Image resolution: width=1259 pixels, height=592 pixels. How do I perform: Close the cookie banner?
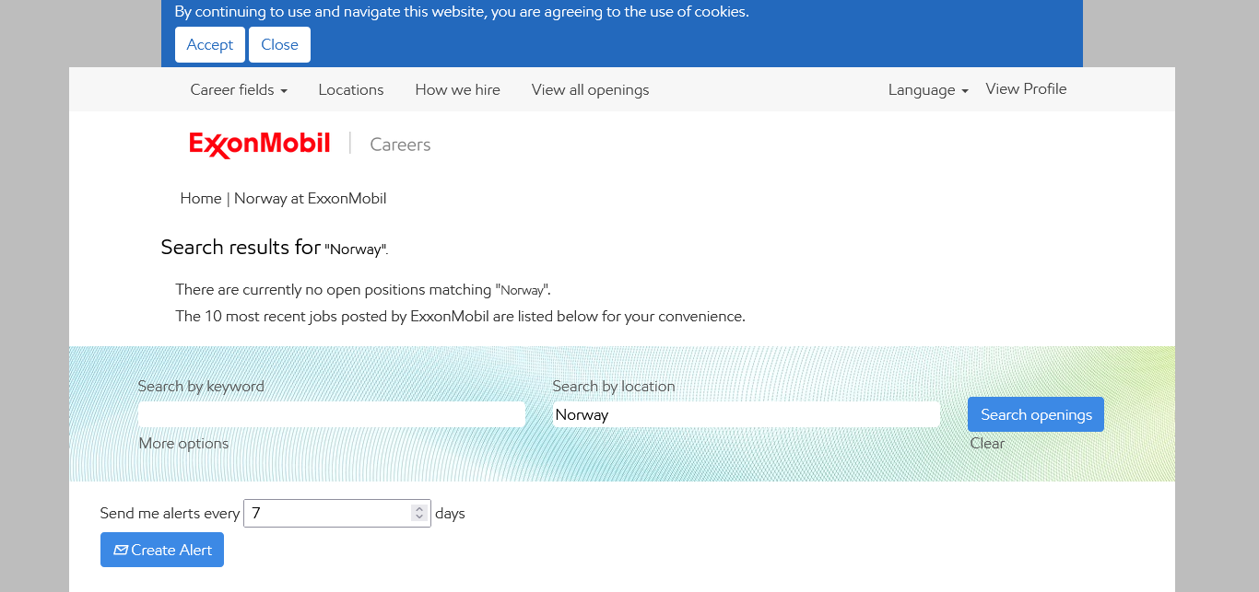(x=279, y=45)
